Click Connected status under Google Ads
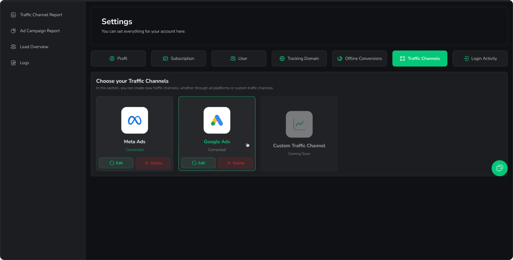 (217, 150)
